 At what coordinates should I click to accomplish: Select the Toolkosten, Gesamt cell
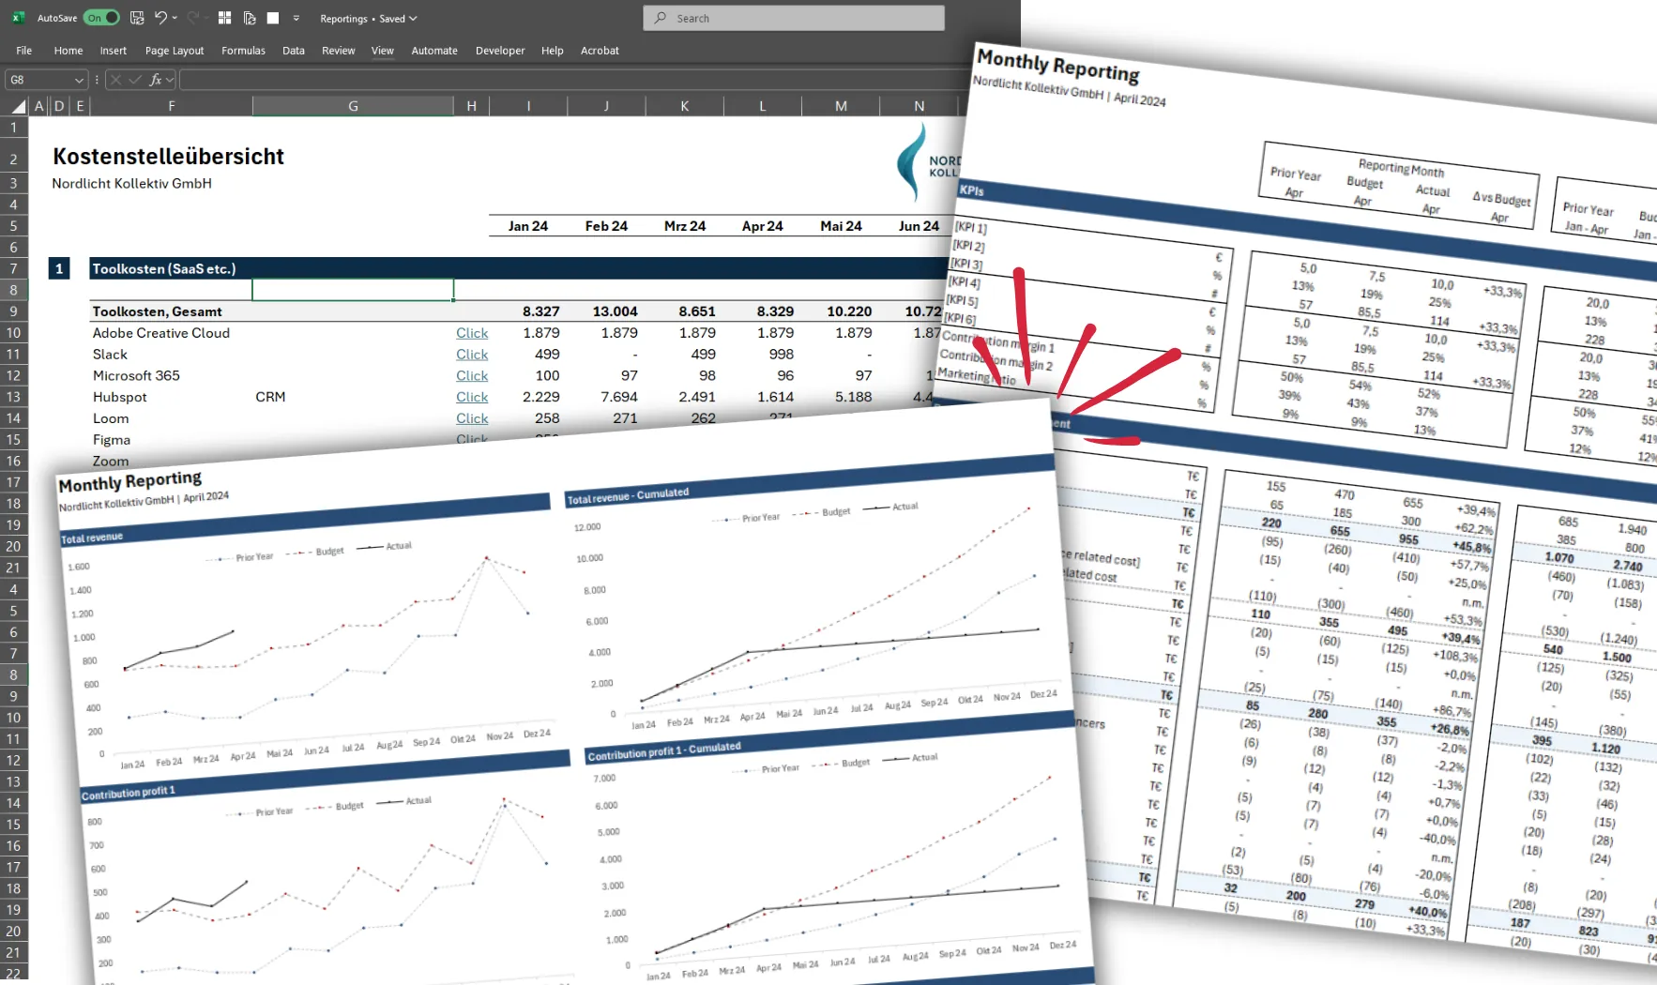[157, 311]
